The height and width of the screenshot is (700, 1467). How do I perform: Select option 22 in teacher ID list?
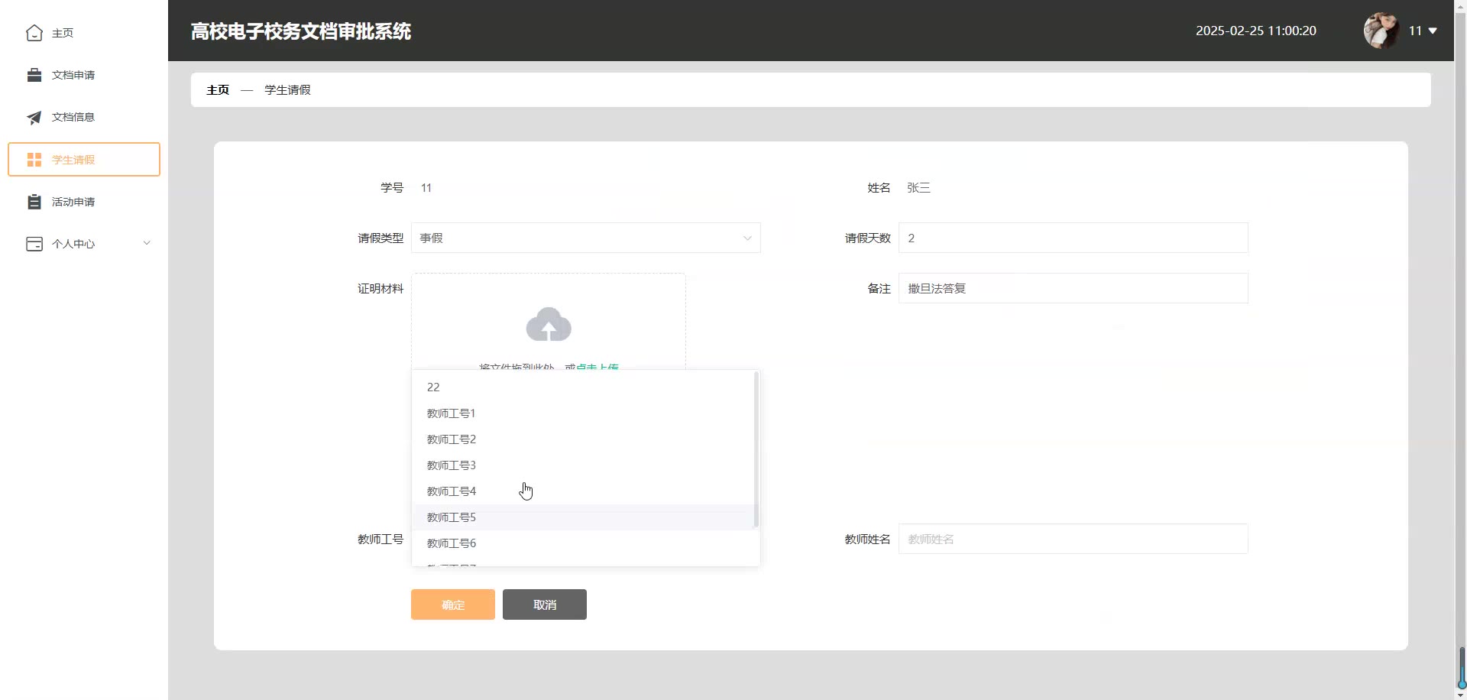pyautogui.click(x=585, y=387)
